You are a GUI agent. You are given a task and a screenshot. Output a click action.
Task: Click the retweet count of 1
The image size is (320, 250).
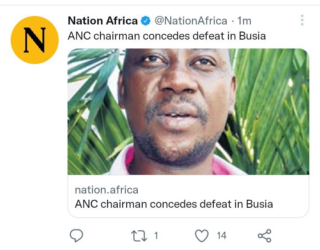[x=156, y=236]
